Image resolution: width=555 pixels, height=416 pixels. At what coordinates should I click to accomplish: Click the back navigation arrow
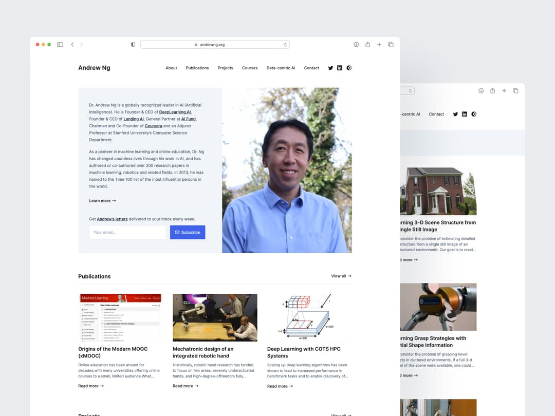[72, 44]
